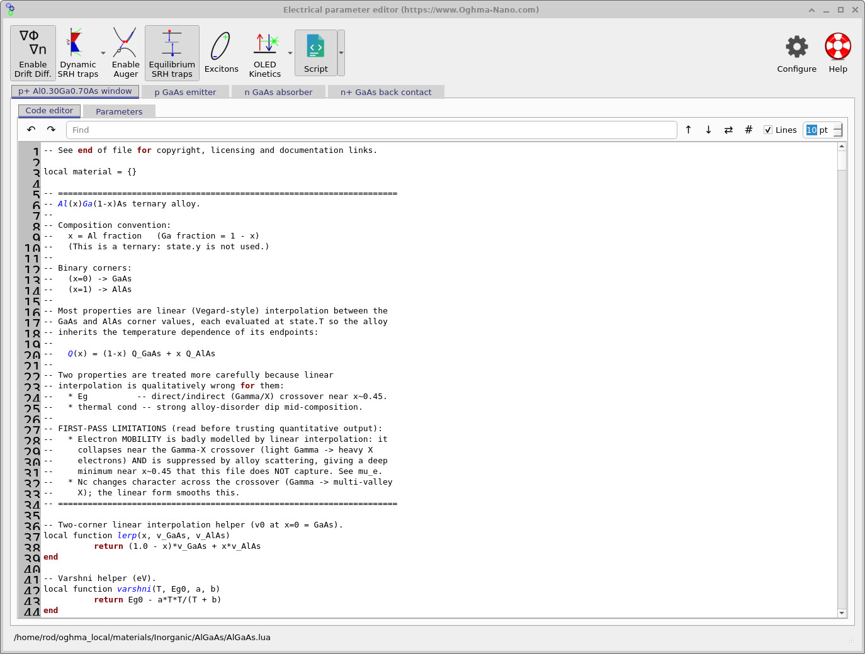Click scrollbar down arrow in editor
This screenshot has height=654, width=865.
(842, 612)
